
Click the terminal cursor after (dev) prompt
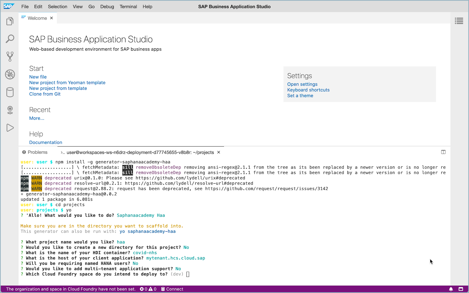click(x=188, y=274)
